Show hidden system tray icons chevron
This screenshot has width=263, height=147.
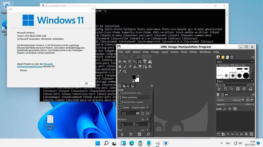coord(222,143)
